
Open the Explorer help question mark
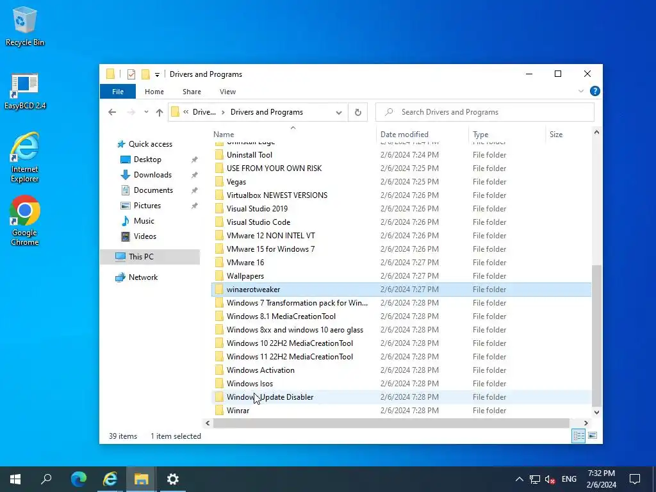coord(594,91)
